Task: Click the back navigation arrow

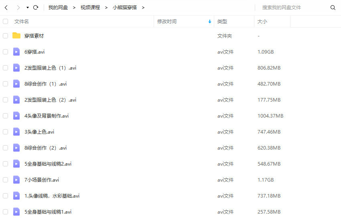Action: [x=6, y=8]
